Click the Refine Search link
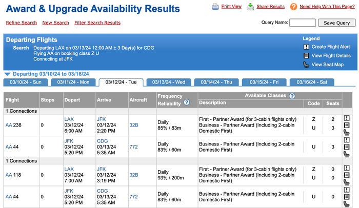Image resolution: width=359 pixels, height=208 pixels. tap(22, 23)
